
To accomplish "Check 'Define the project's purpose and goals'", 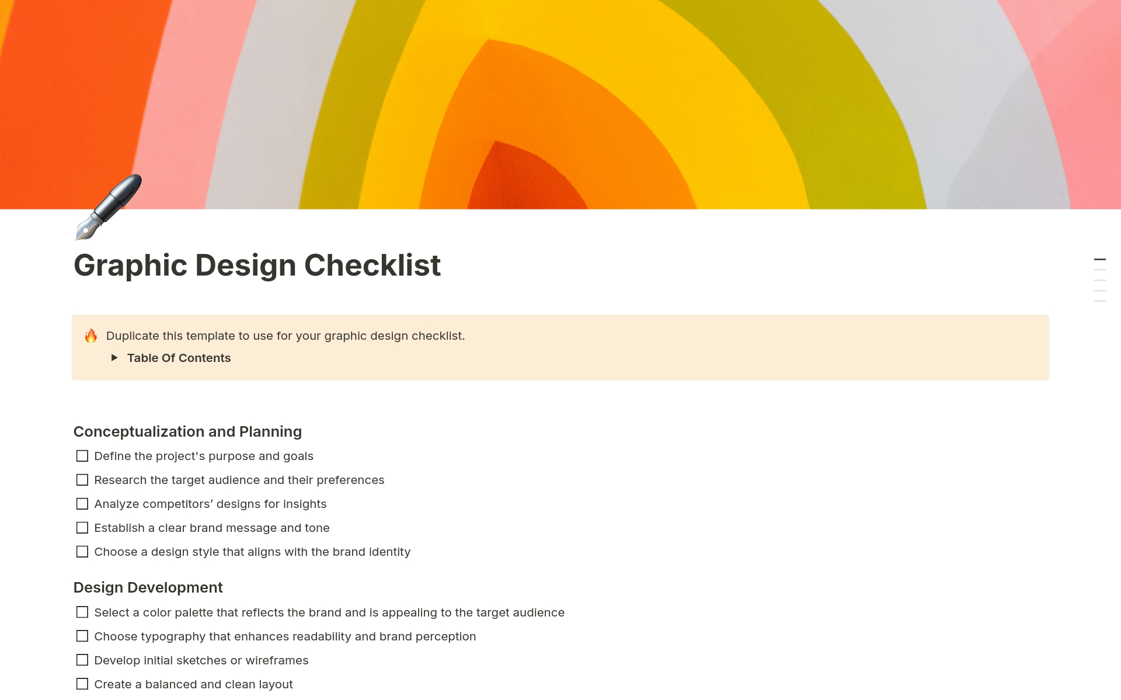I will point(82,456).
